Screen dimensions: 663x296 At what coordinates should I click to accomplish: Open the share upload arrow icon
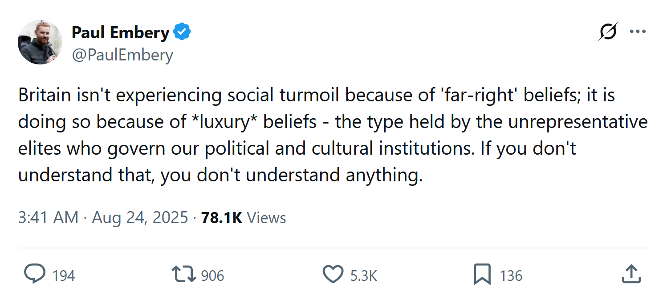(631, 274)
